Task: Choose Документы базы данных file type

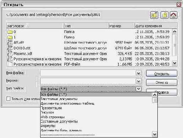Action: pyautogui.click(x=96, y=130)
